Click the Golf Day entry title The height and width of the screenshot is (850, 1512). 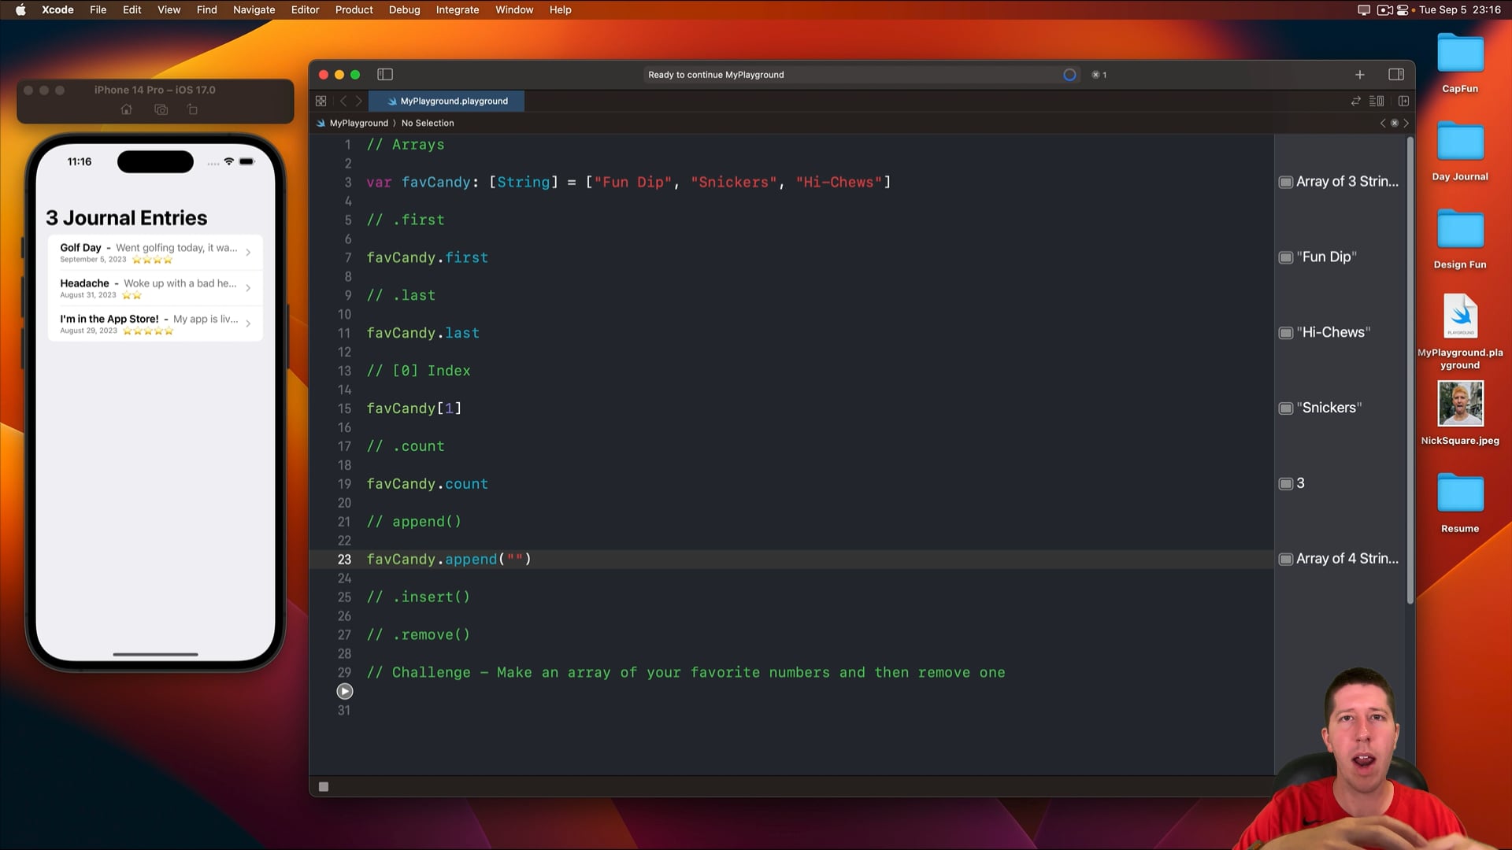[x=80, y=247]
